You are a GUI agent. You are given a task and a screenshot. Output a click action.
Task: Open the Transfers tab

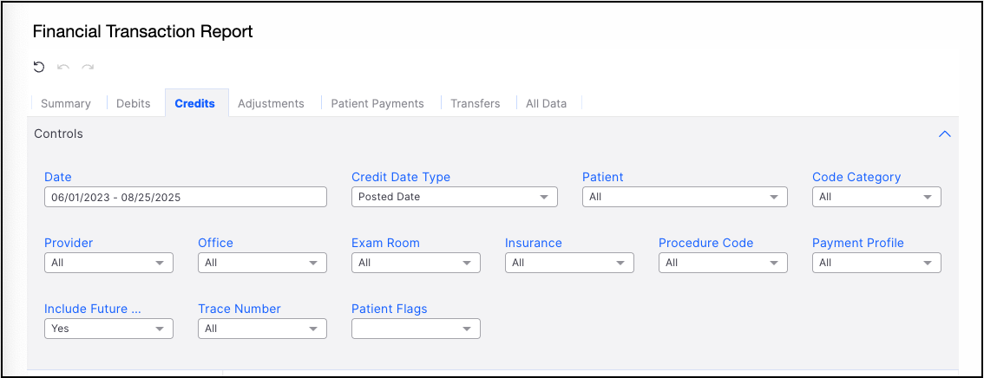click(x=476, y=103)
